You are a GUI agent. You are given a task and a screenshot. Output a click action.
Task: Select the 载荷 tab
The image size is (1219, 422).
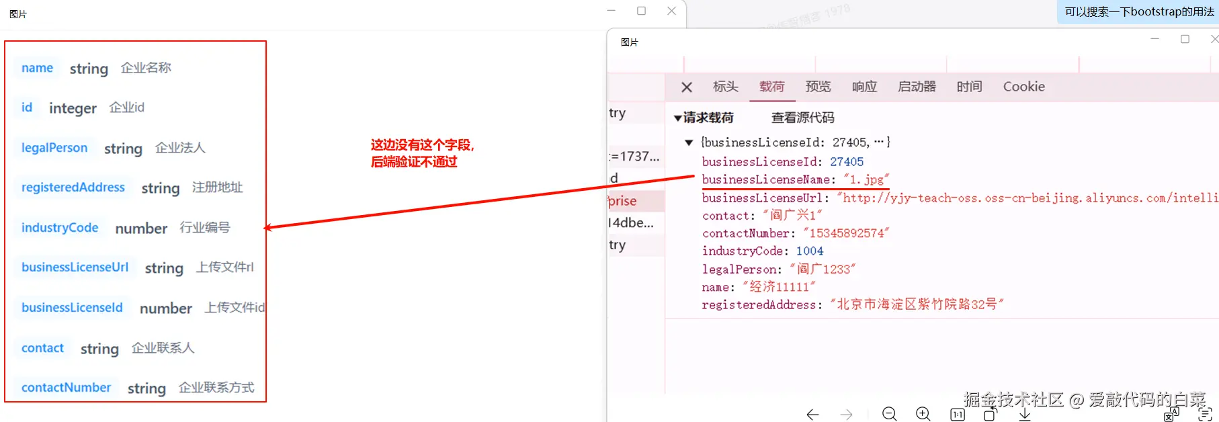pyautogui.click(x=772, y=87)
